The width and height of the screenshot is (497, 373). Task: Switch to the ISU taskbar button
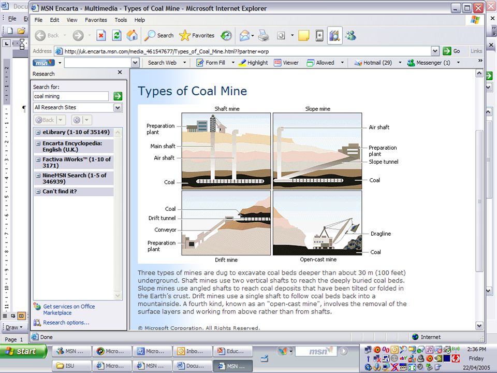pyautogui.click(x=71, y=366)
